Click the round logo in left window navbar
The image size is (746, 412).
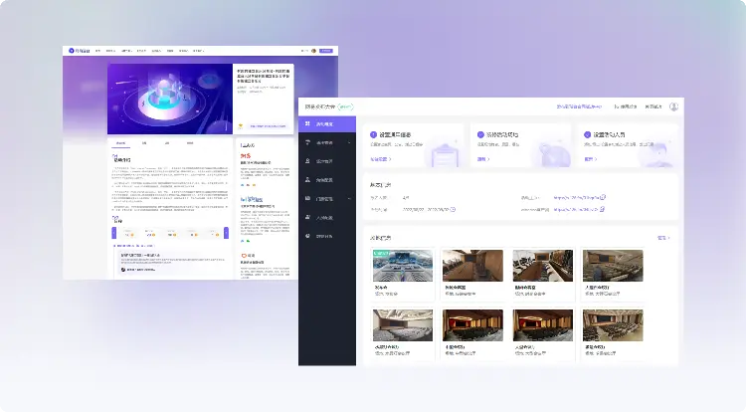72,51
